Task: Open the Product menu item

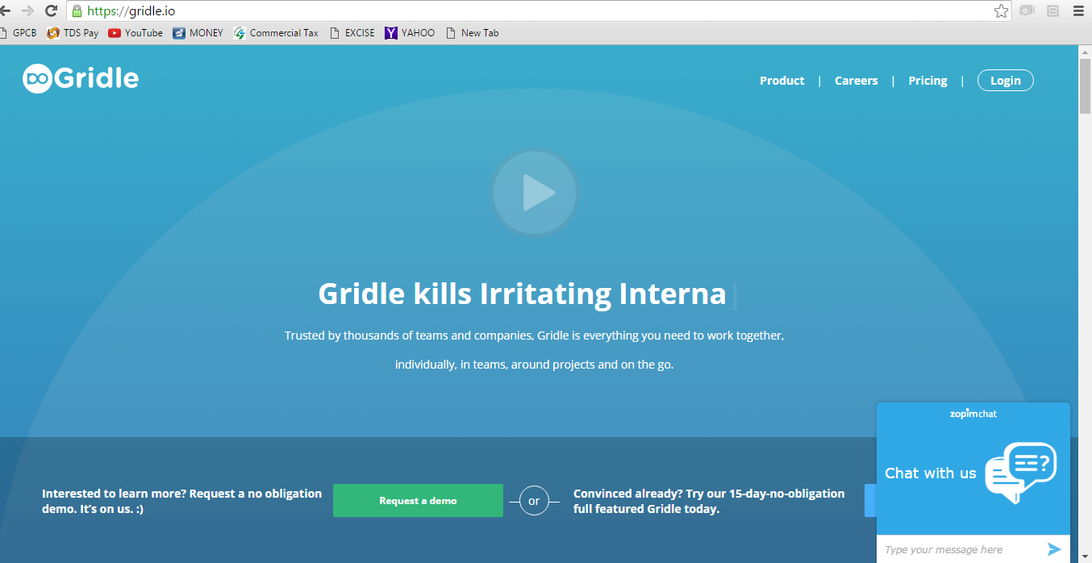Action: point(781,81)
